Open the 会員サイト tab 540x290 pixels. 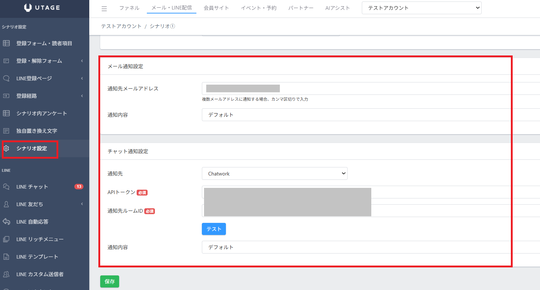[216, 8]
